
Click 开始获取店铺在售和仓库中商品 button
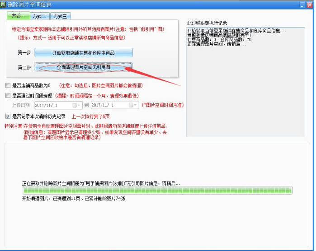84,53
